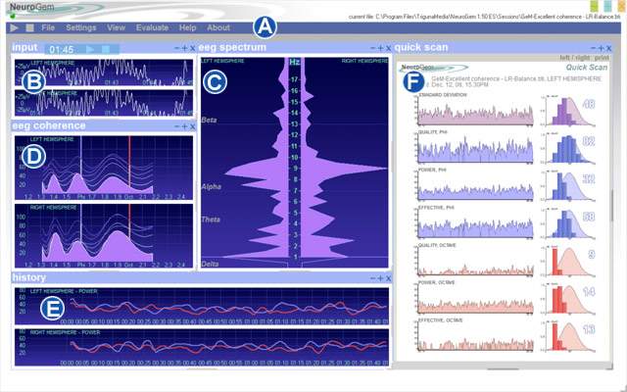Click the orange X window button
This screenshot has height=392, width=627.
coord(622,6)
